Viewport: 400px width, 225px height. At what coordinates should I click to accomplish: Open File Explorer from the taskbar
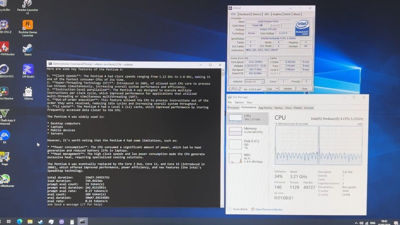point(30,221)
